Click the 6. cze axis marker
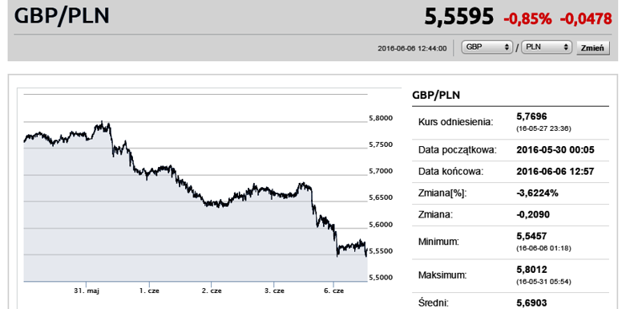The width and height of the screenshot is (630, 309). 333,291
